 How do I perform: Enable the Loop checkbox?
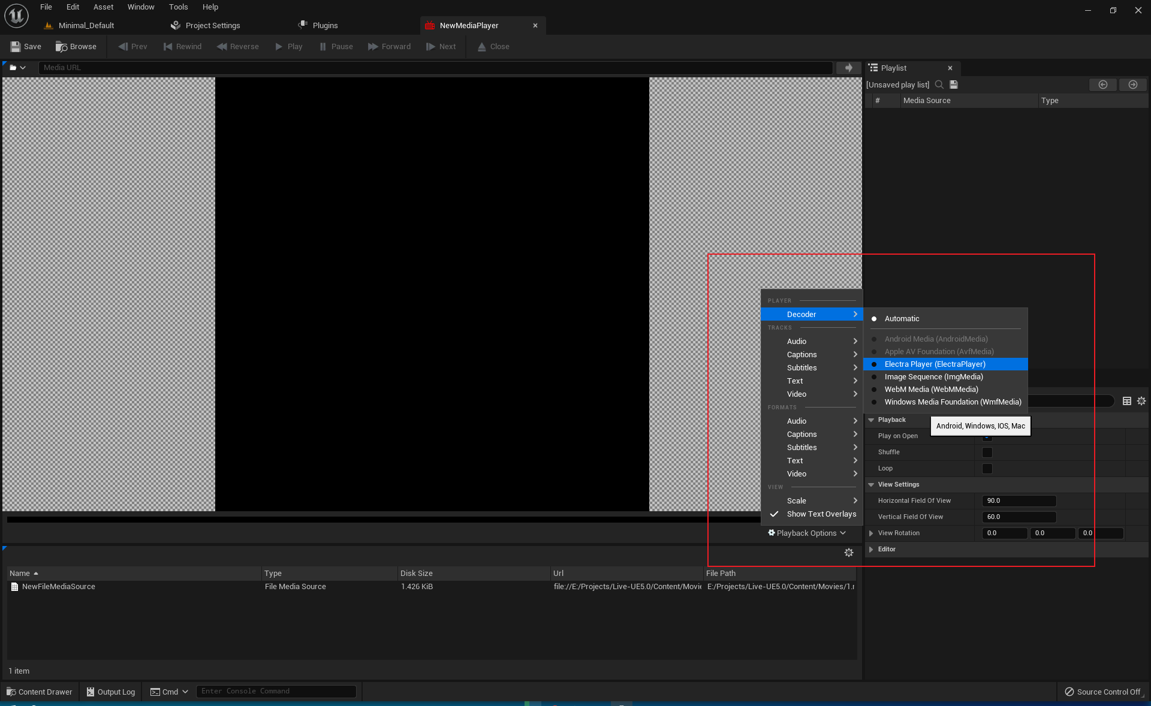[x=987, y=469]
